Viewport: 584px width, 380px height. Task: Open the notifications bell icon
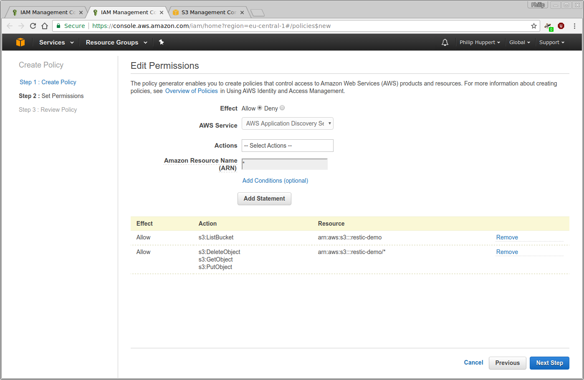(445, 42)
